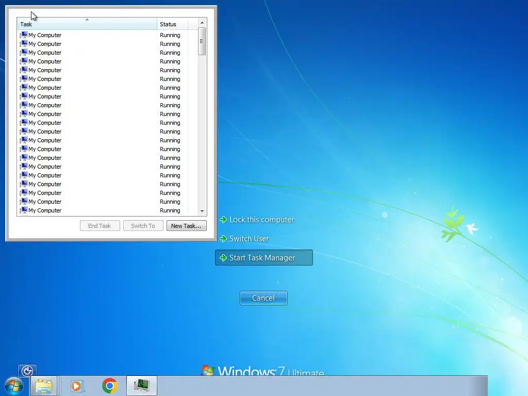Open the File Explorer taskbar icon
Screen dimensions: 528x396
tap(44, 386)
